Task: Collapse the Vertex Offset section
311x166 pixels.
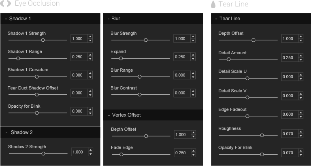Action: 109,115
